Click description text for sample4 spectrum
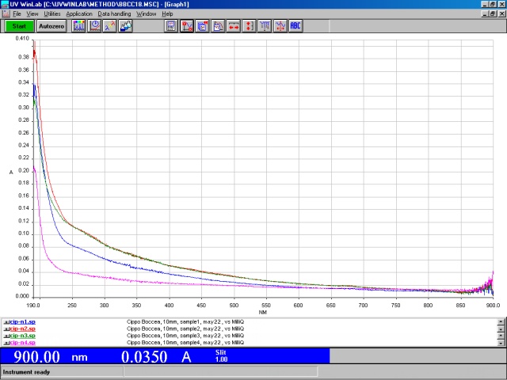The image size is (507, 380). pyautogui.click(x=185, y=343)
